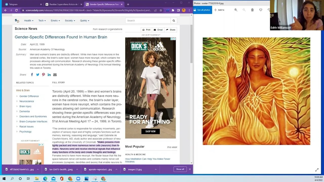This screenshot has width=324, height=182.
Task: Open Chrome three-dot menu
Action: tap(189, 10)
